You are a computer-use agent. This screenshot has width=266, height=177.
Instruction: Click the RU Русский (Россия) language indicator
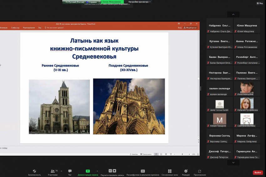tap(75, 2)
